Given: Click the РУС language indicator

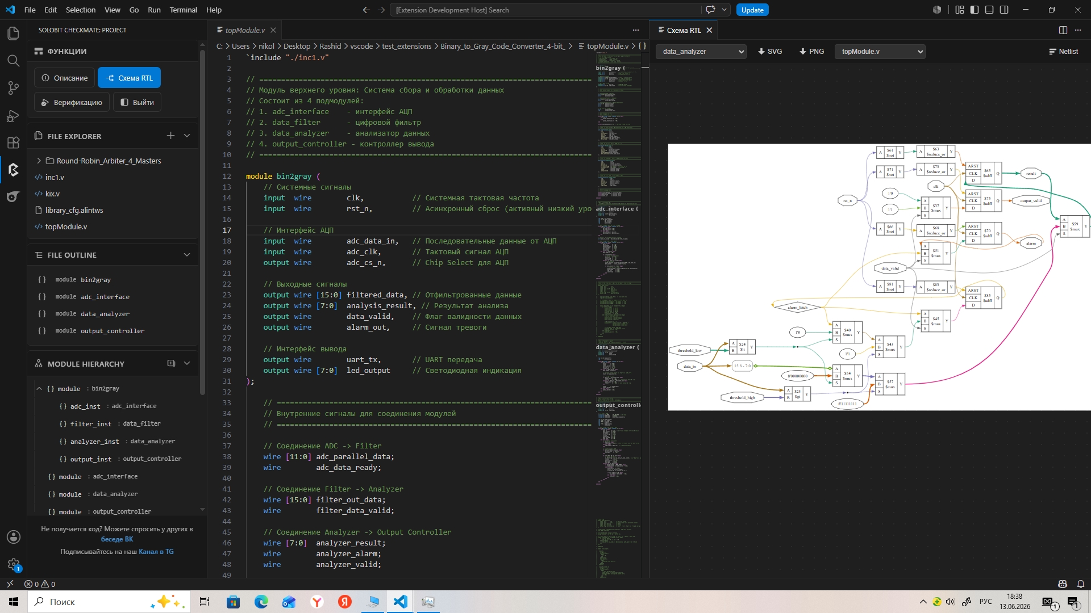Looking at the screenshot, I should click(986, 602).
